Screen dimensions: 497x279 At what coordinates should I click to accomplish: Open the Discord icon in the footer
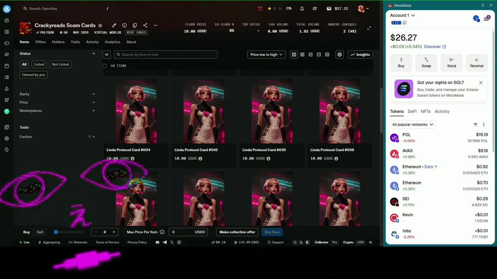[x=157, y=242]
